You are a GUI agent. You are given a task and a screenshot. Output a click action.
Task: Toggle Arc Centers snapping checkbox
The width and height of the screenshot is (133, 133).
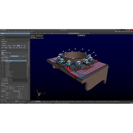click(x=3, y=64)
